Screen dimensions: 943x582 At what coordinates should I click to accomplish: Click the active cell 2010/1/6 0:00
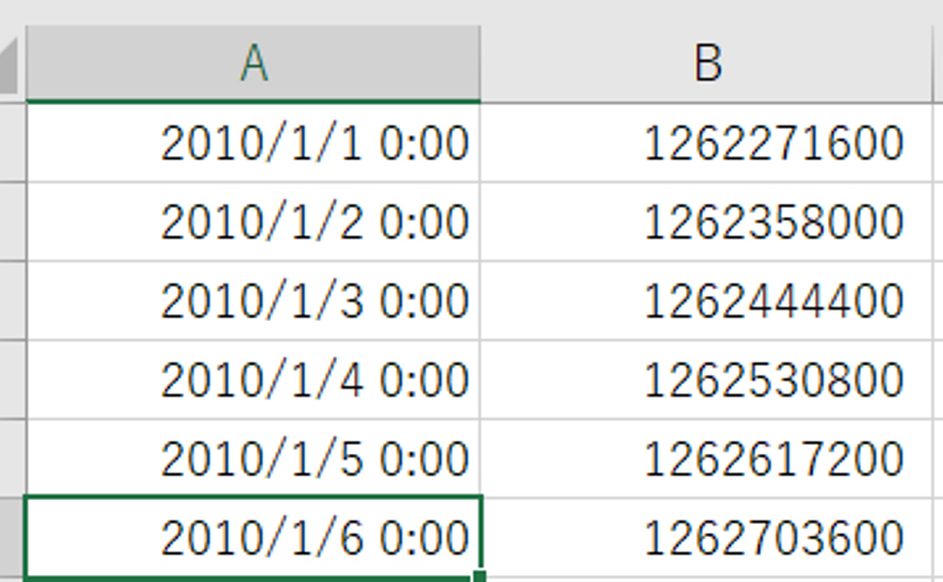[253, 537]
